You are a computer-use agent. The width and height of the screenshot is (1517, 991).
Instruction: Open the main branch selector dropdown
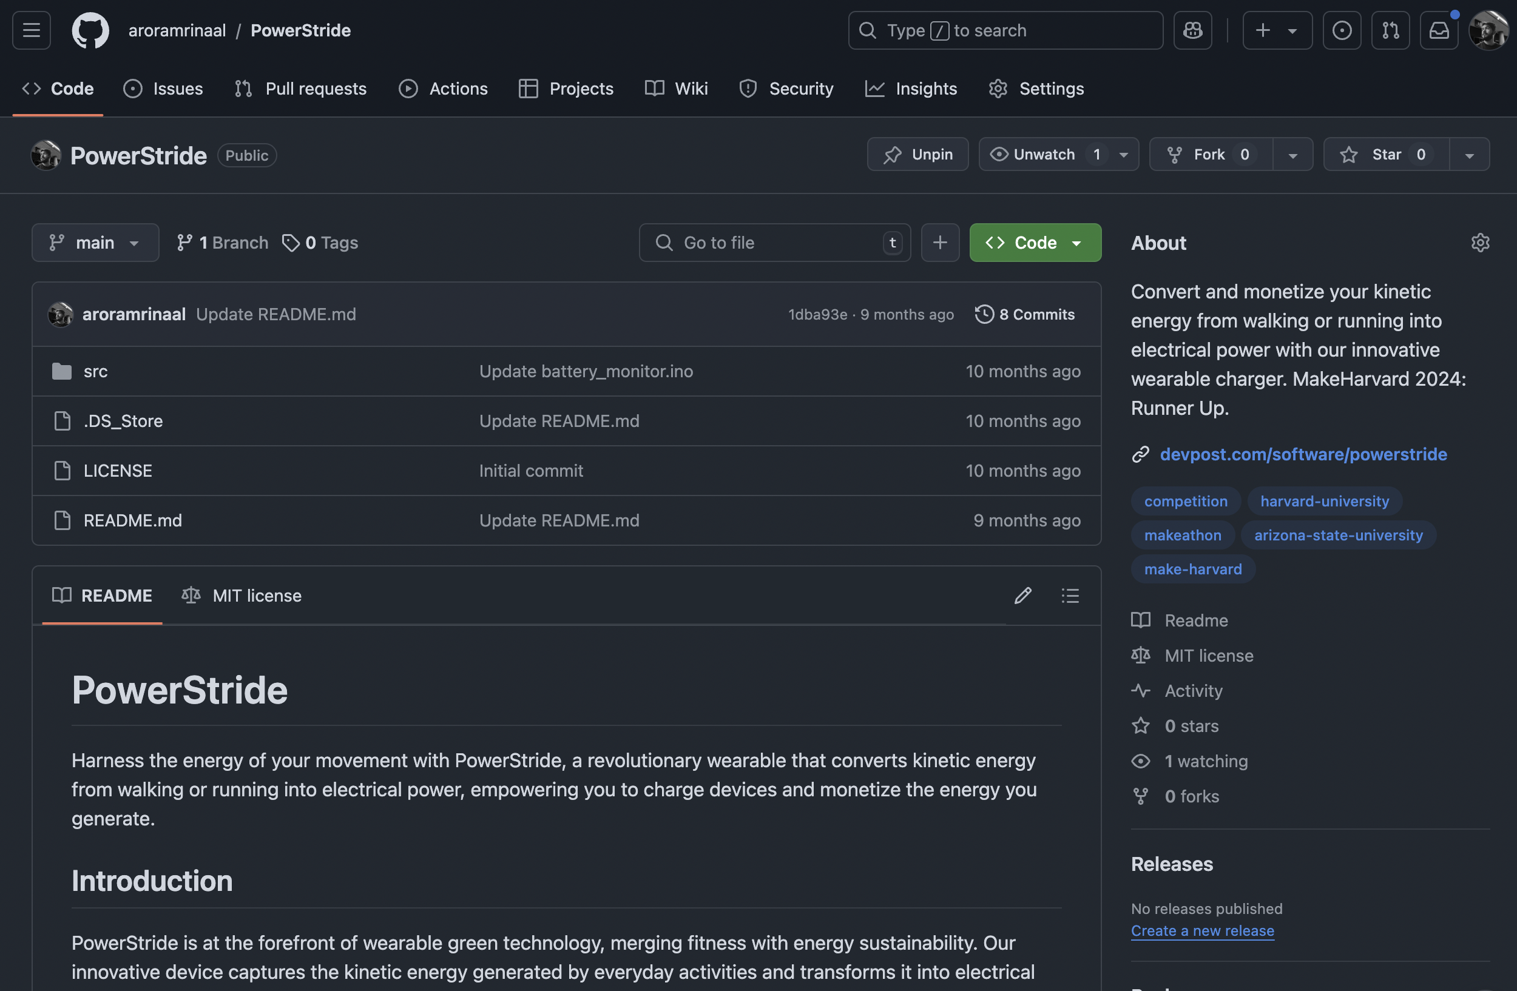[95, 243]
